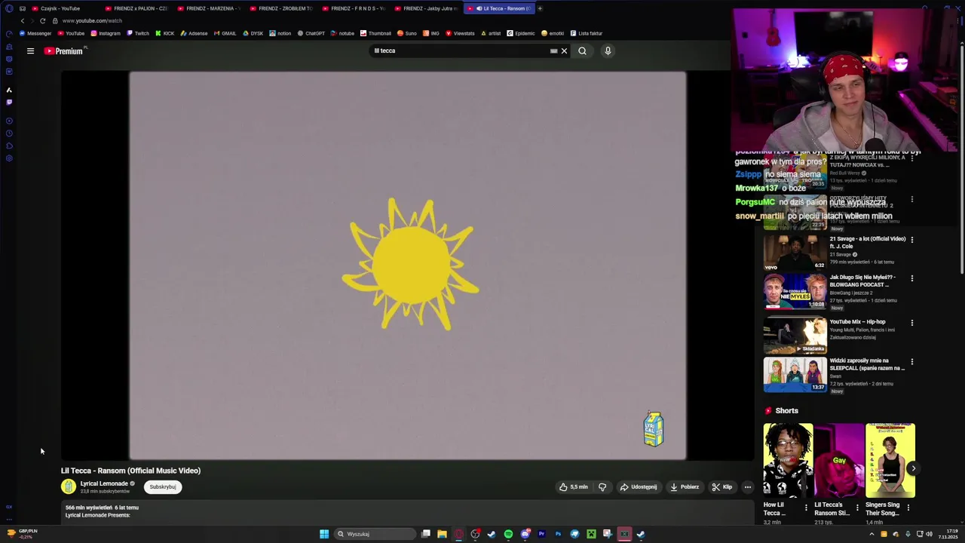Open Instagram bookmark
Image resolution: width=965 pixels, height=543 pixels.
click(x=106, y=33)
